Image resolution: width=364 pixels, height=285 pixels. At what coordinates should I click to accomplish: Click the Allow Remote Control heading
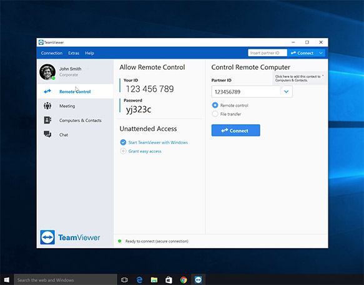[152, 67]
